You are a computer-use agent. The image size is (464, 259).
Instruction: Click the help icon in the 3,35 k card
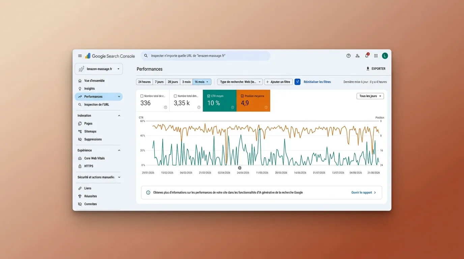(199, 107)
